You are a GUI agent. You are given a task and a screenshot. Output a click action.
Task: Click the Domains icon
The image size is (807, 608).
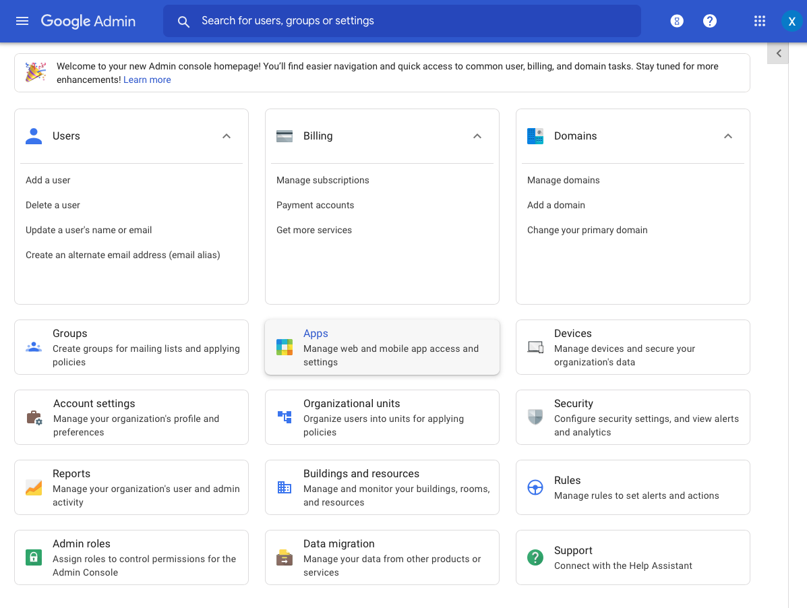tap(535, 136)
